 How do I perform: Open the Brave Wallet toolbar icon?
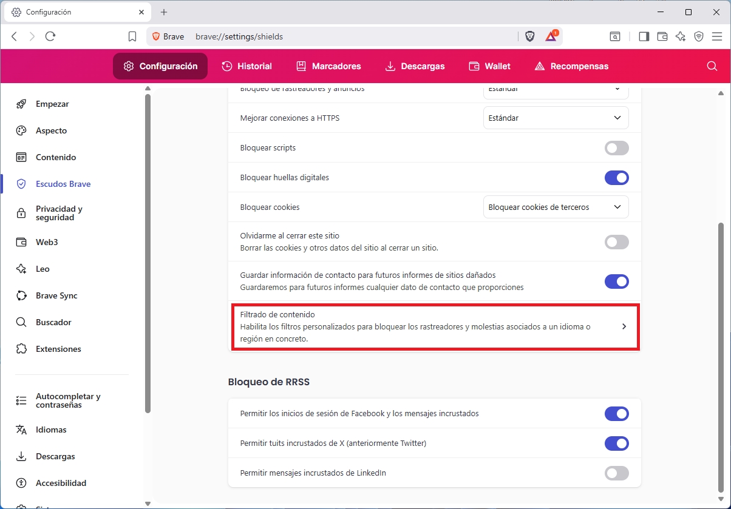click(662, 36)
